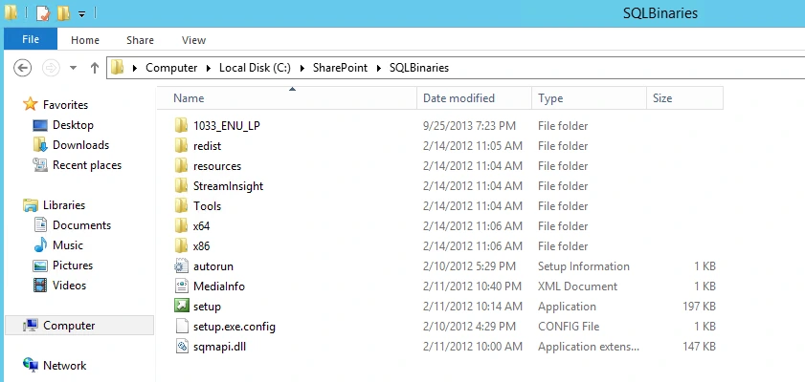Click the XML Document type cell

click(x=577, y=286)
